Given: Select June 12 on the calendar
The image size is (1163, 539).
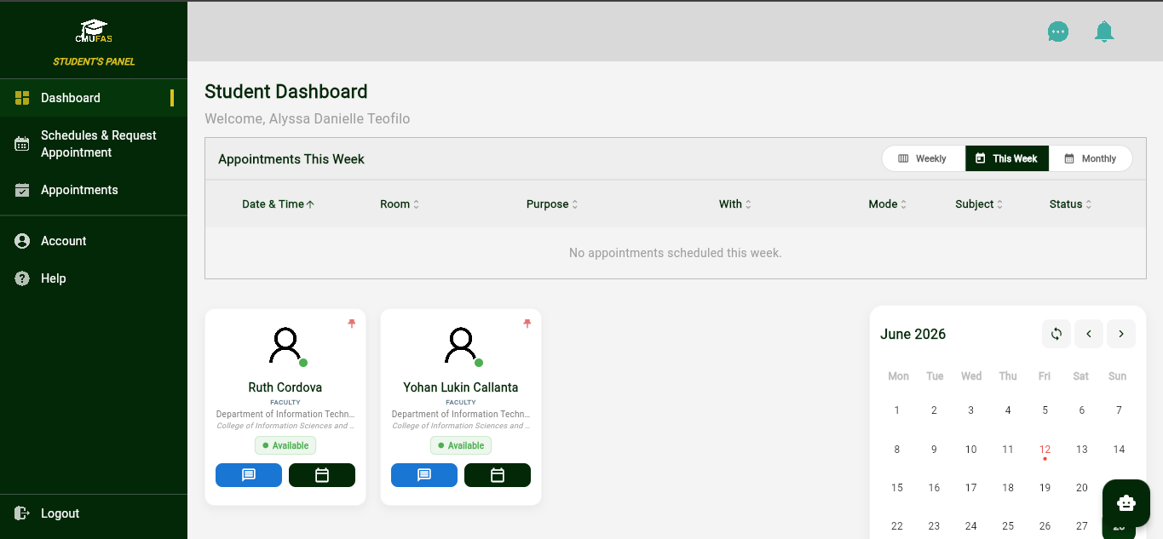Looking at the screenshot, I should (1045, 450).
